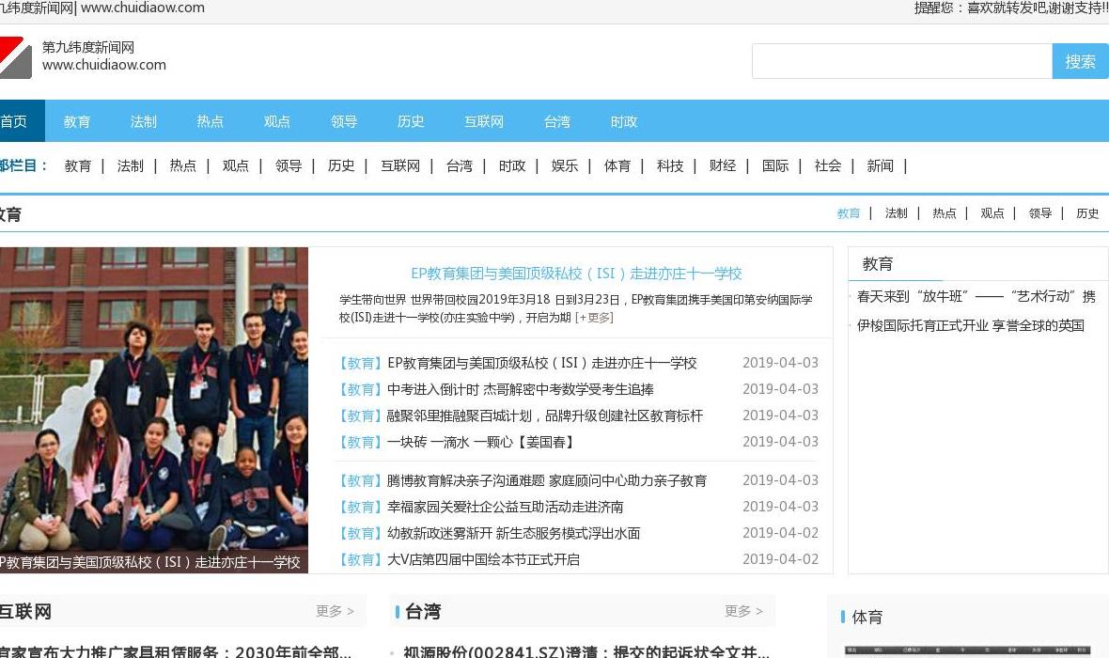Select 教育 in the sub-column row
The height and width of the screenshot is (658, 1109).
tap(78, 165)
